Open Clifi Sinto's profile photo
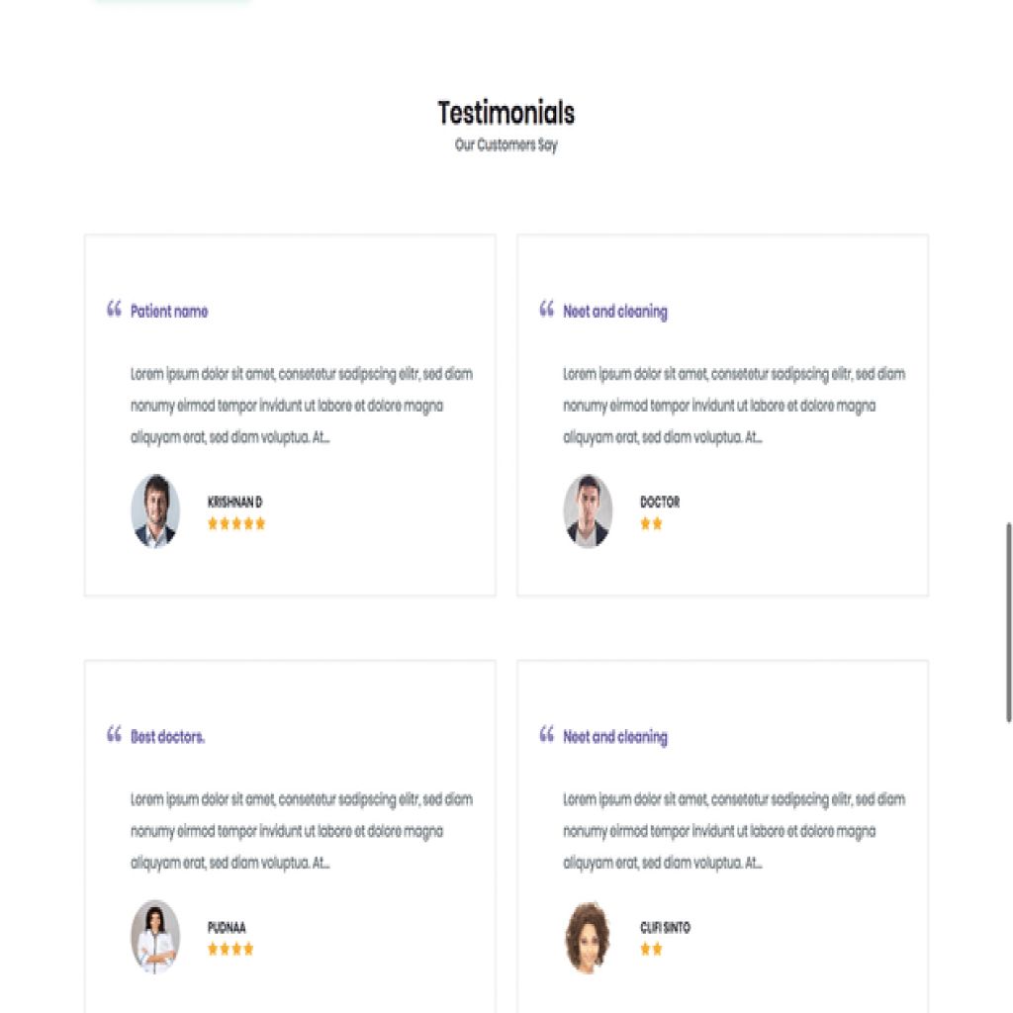Image resolution: width=1013 pixels, height=1013 pixels. pos(588,936)
